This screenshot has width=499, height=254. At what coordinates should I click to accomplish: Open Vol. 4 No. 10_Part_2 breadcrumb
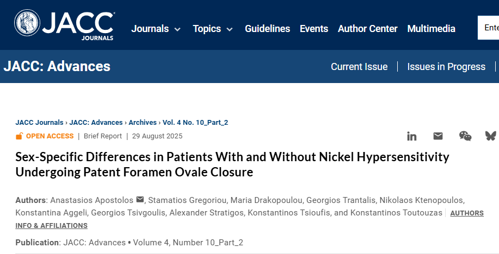[x=195, y=123]
